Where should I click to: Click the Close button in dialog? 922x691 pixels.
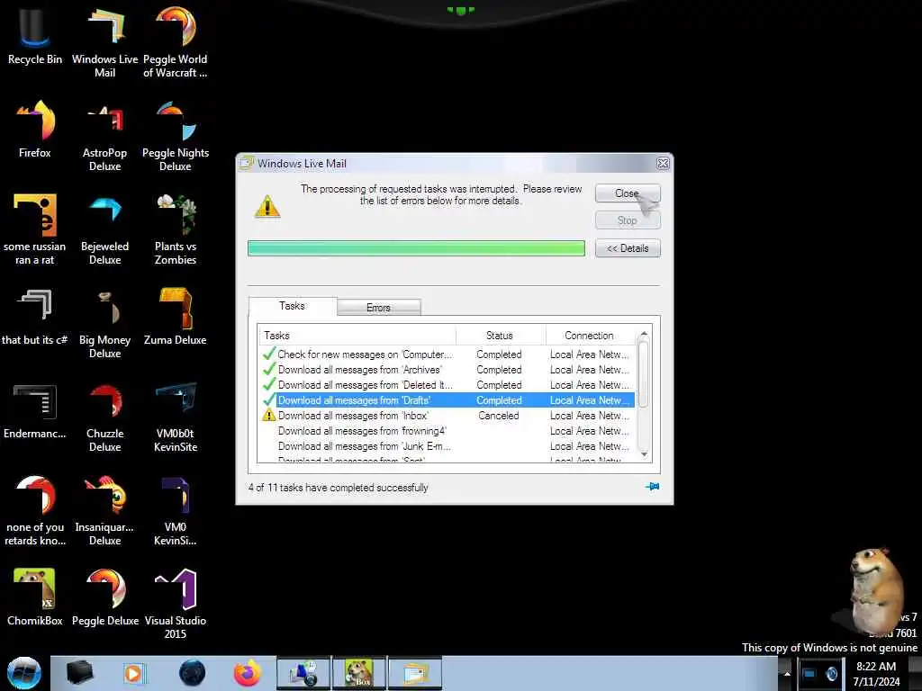tap(628, 193)
